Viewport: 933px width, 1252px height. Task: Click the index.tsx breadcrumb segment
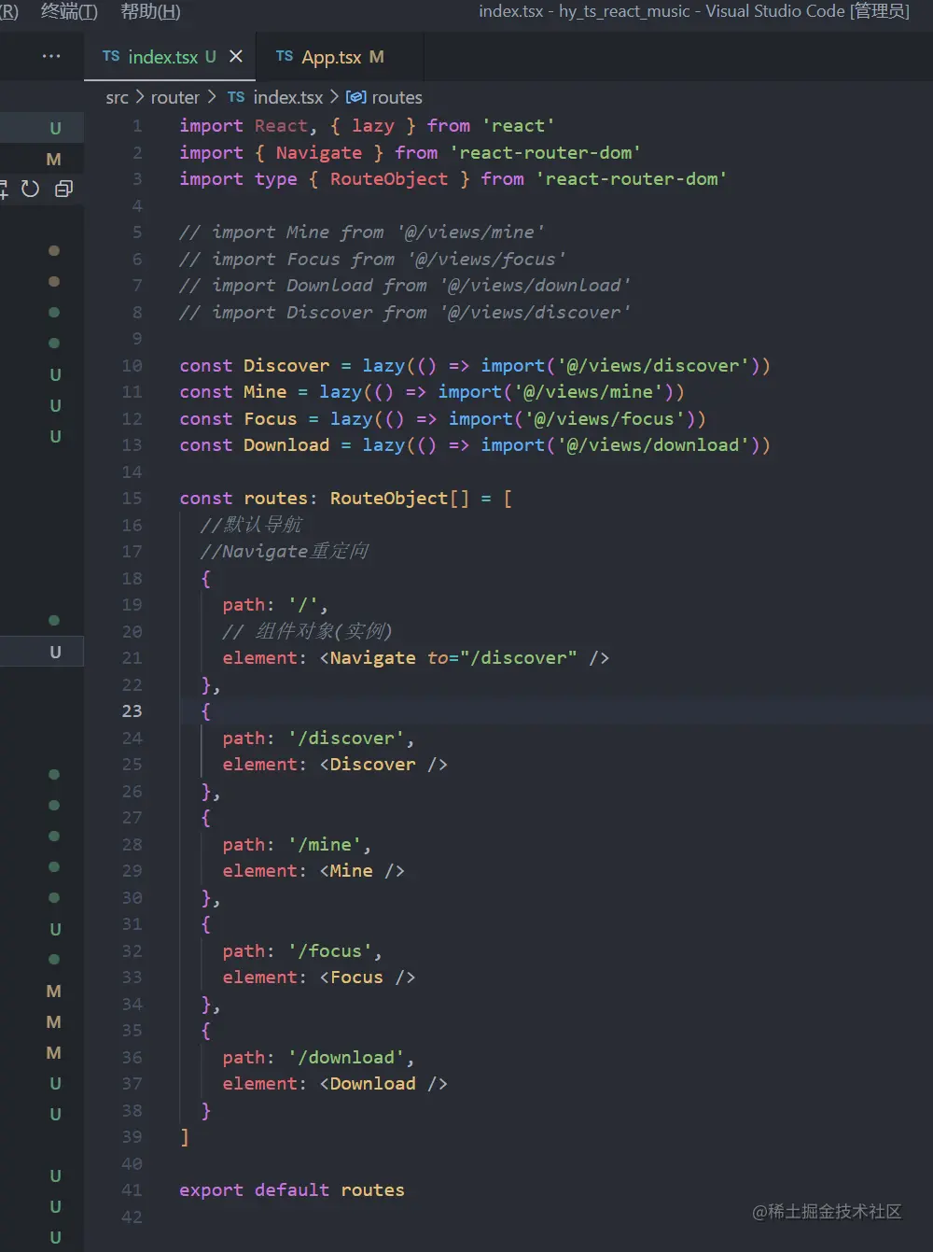click(288, 98)
